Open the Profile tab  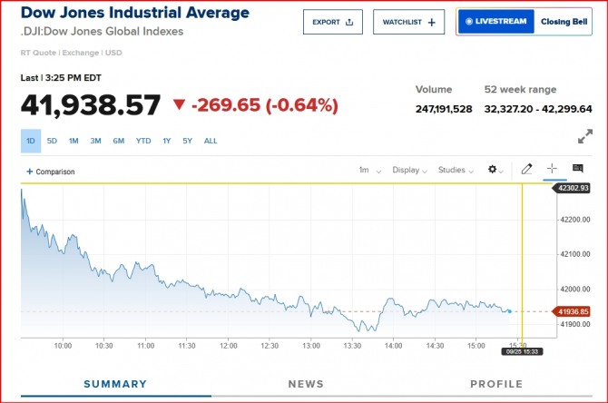(496, 384)
